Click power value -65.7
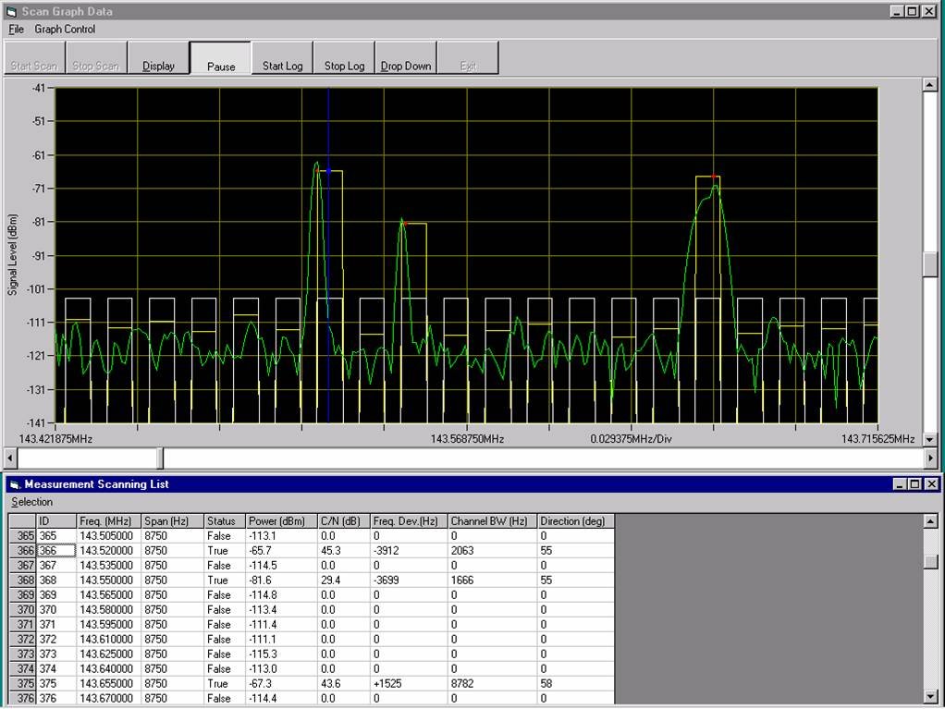945x709 pixels. [282, 551]
